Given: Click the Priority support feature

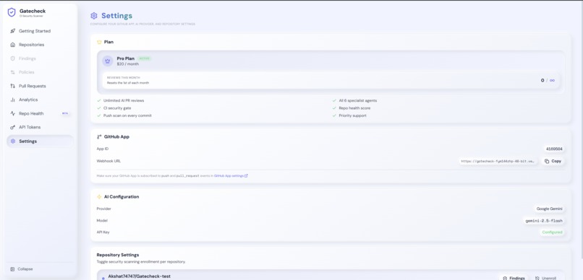Looking at the screenshot, I should coord(352,115).
